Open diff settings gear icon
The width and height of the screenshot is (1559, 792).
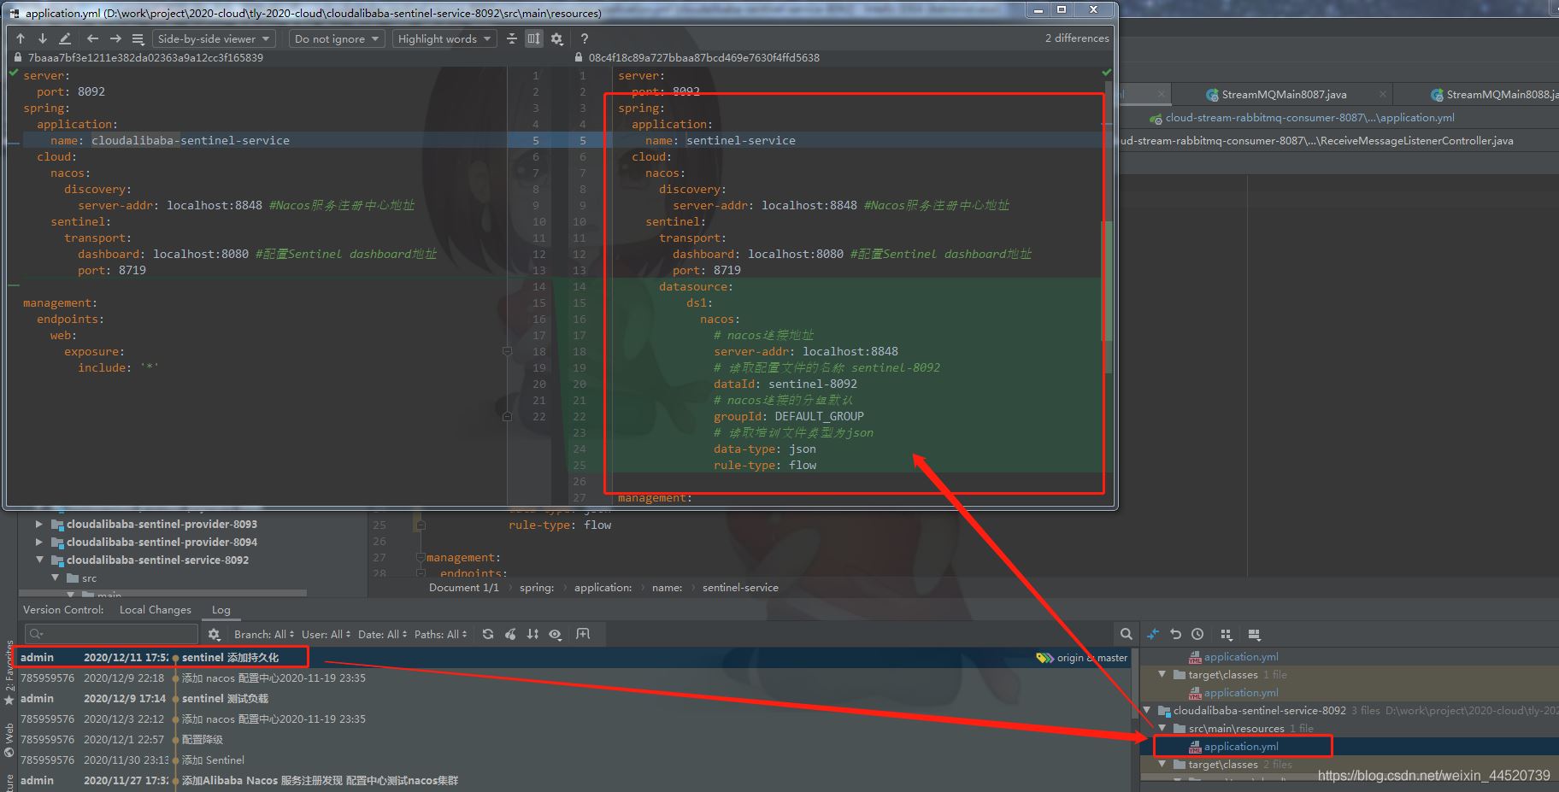(x=556, y=38)
